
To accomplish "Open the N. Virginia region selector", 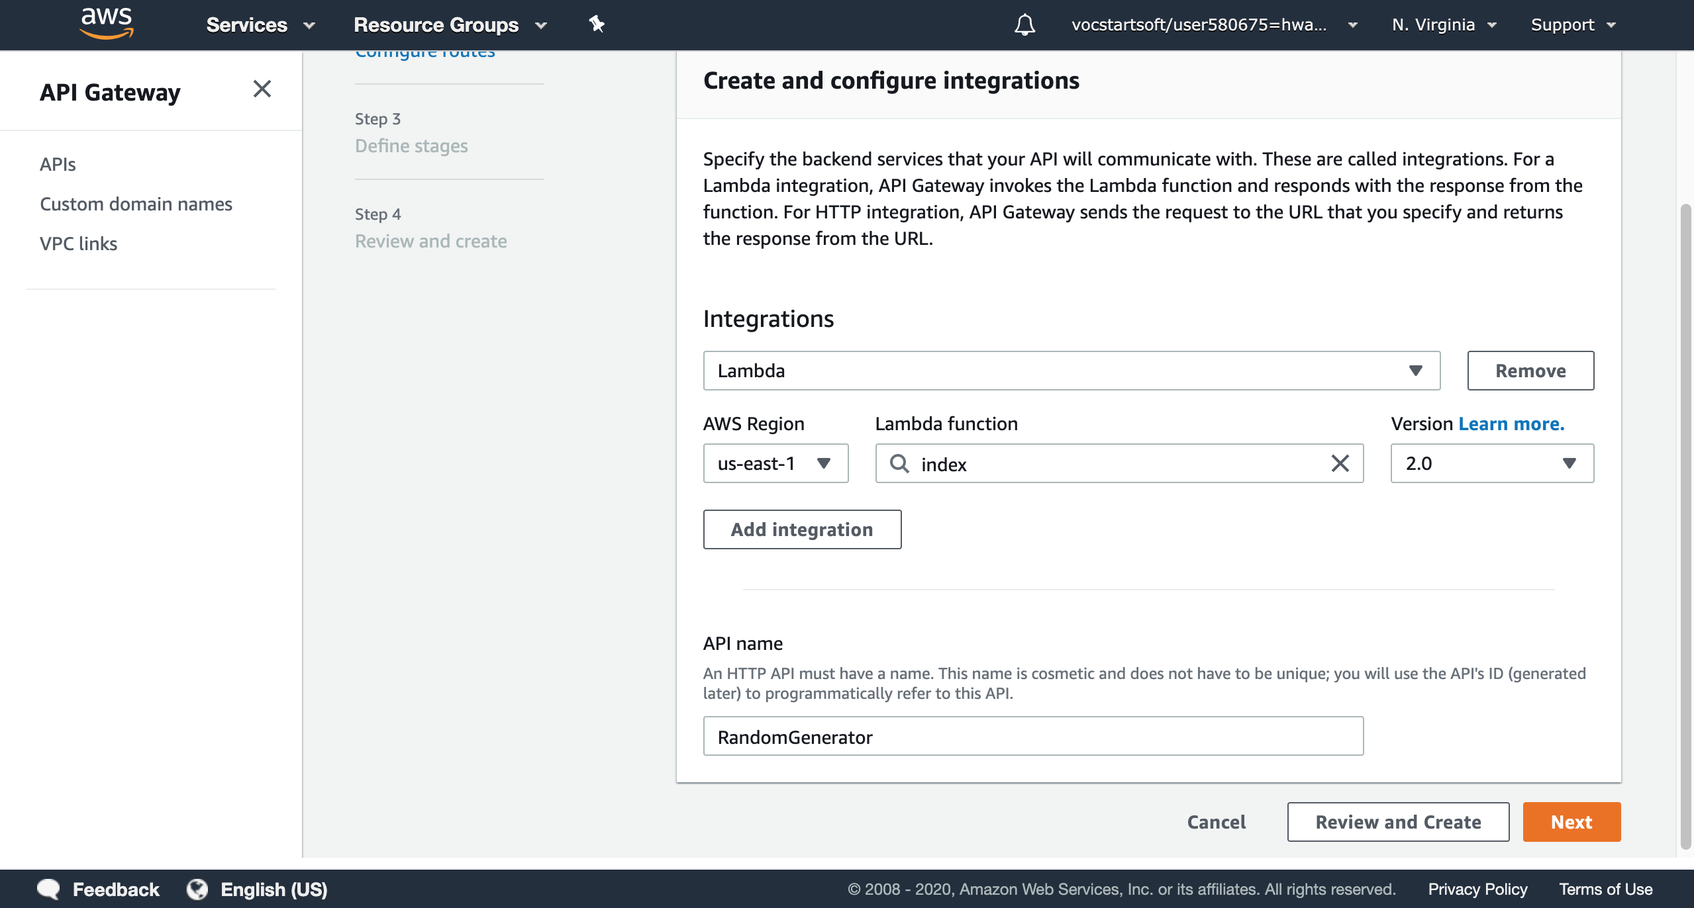I will click(1444, 25).
